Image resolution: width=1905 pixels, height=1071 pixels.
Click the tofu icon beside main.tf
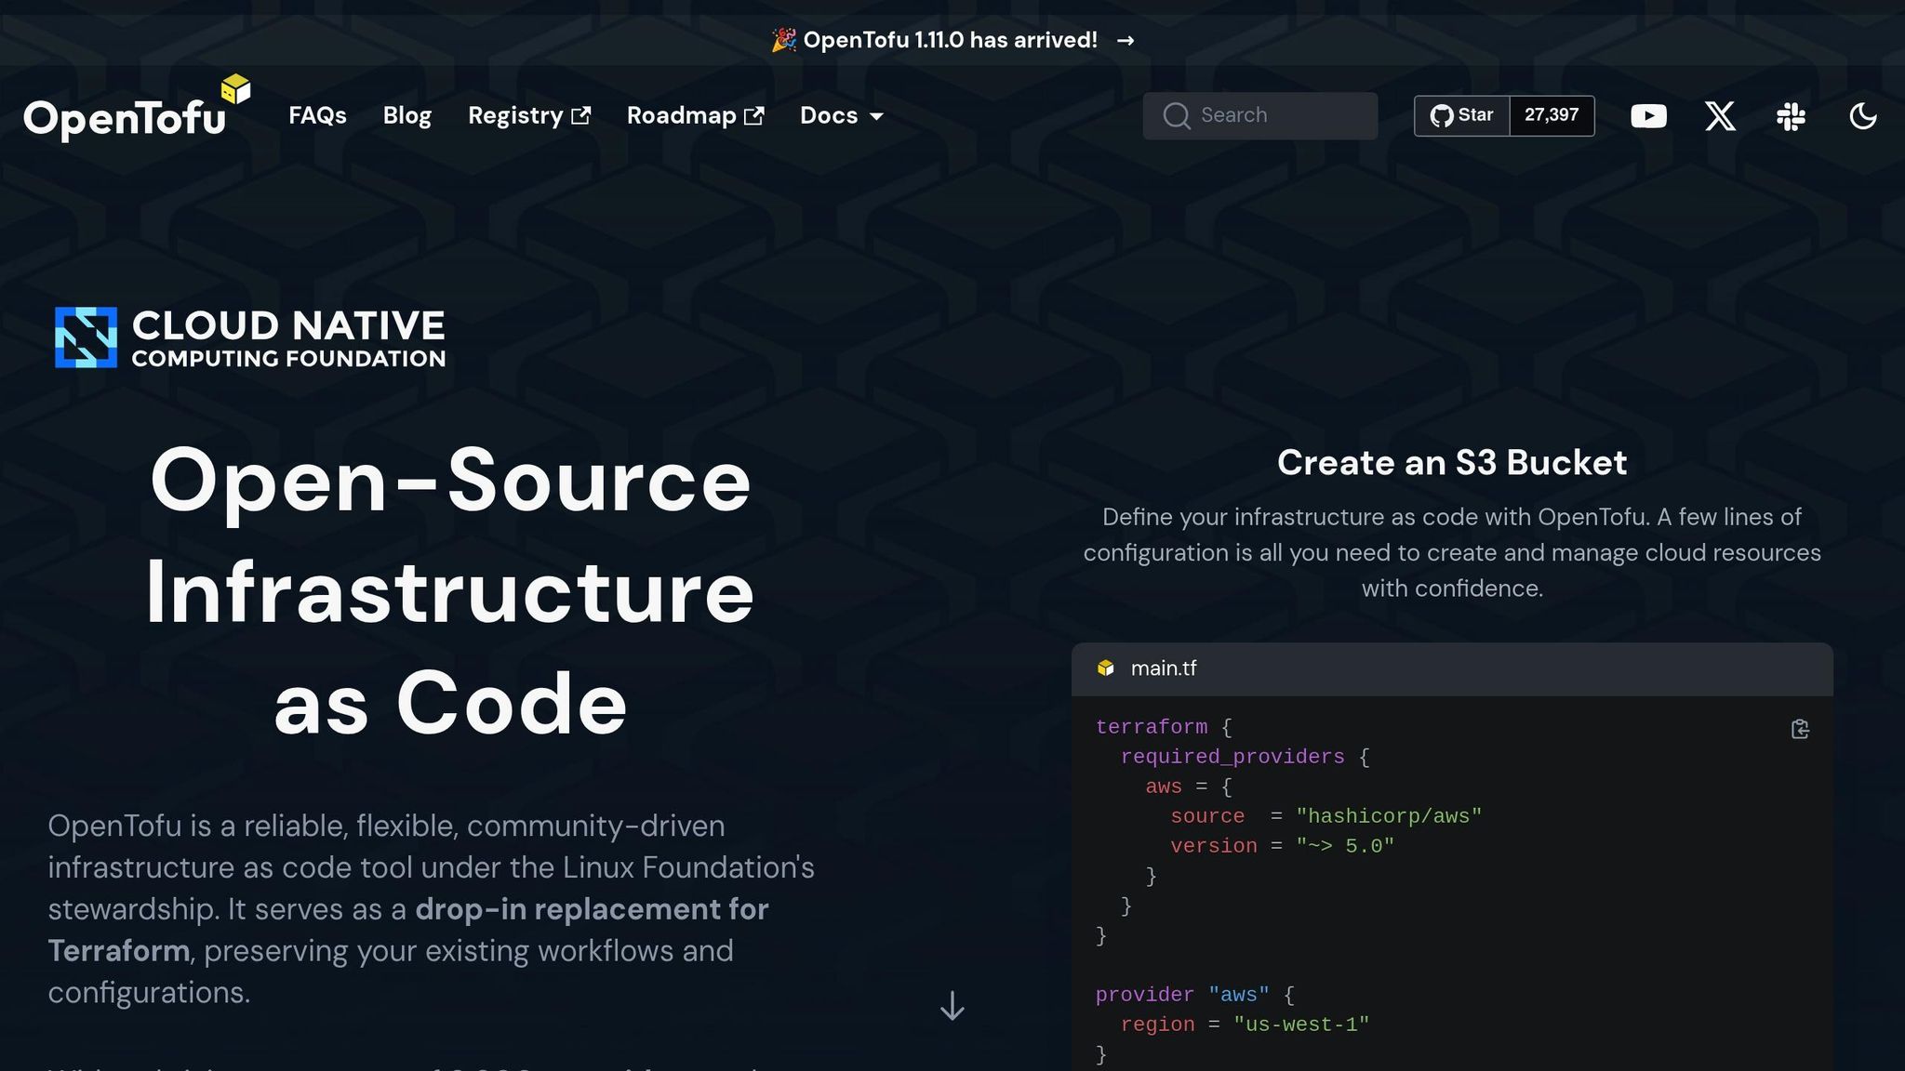1105,668
